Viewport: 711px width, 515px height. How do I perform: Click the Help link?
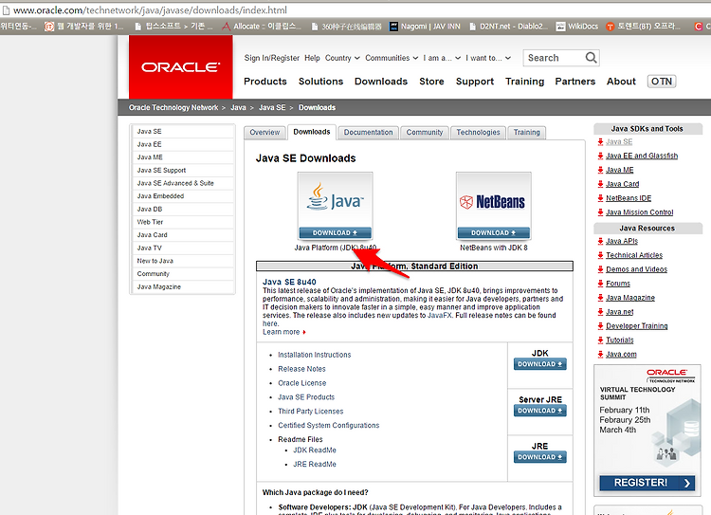pos(312,58)
